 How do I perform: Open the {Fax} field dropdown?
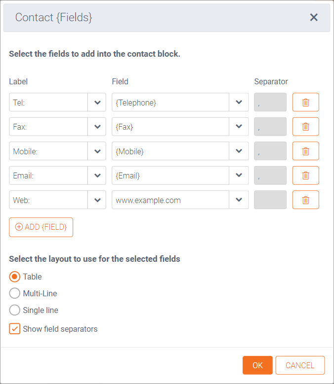239,127
